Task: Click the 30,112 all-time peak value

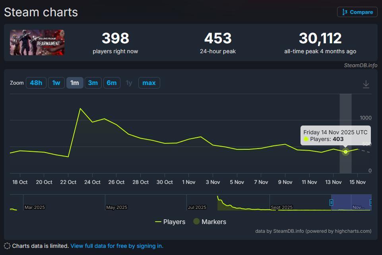Action: (x=320, y=38)
